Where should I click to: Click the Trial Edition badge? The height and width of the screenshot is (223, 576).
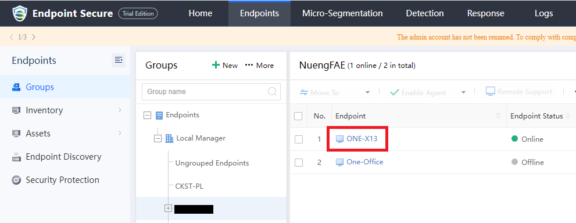[138, 13]
